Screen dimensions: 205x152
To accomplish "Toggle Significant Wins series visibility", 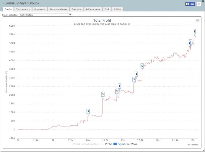I will pos(125,144).
